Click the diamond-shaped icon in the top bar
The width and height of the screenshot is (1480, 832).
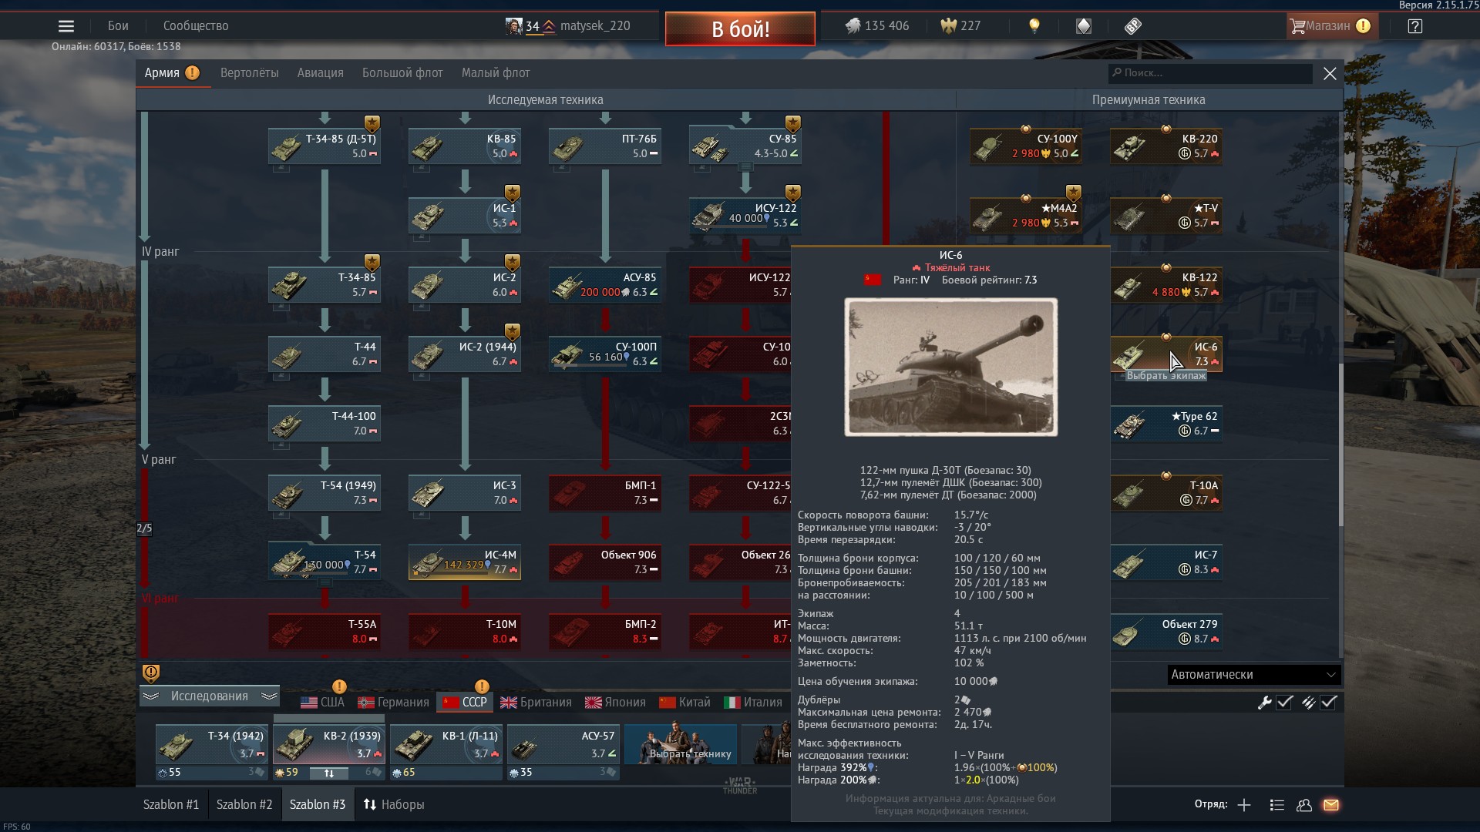coord(1084,26)
